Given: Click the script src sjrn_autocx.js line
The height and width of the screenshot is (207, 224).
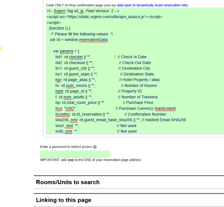Looking at the screenshot, I should coord(104,17).
